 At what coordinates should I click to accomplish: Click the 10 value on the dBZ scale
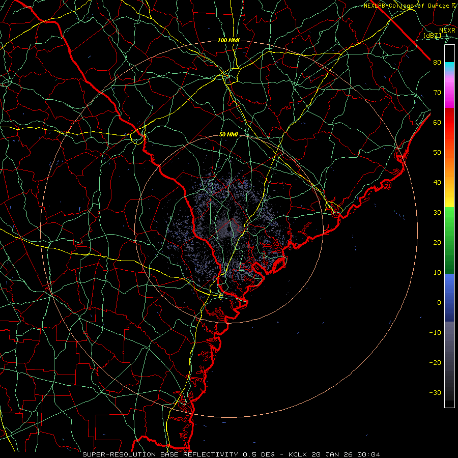pos(437,273)
